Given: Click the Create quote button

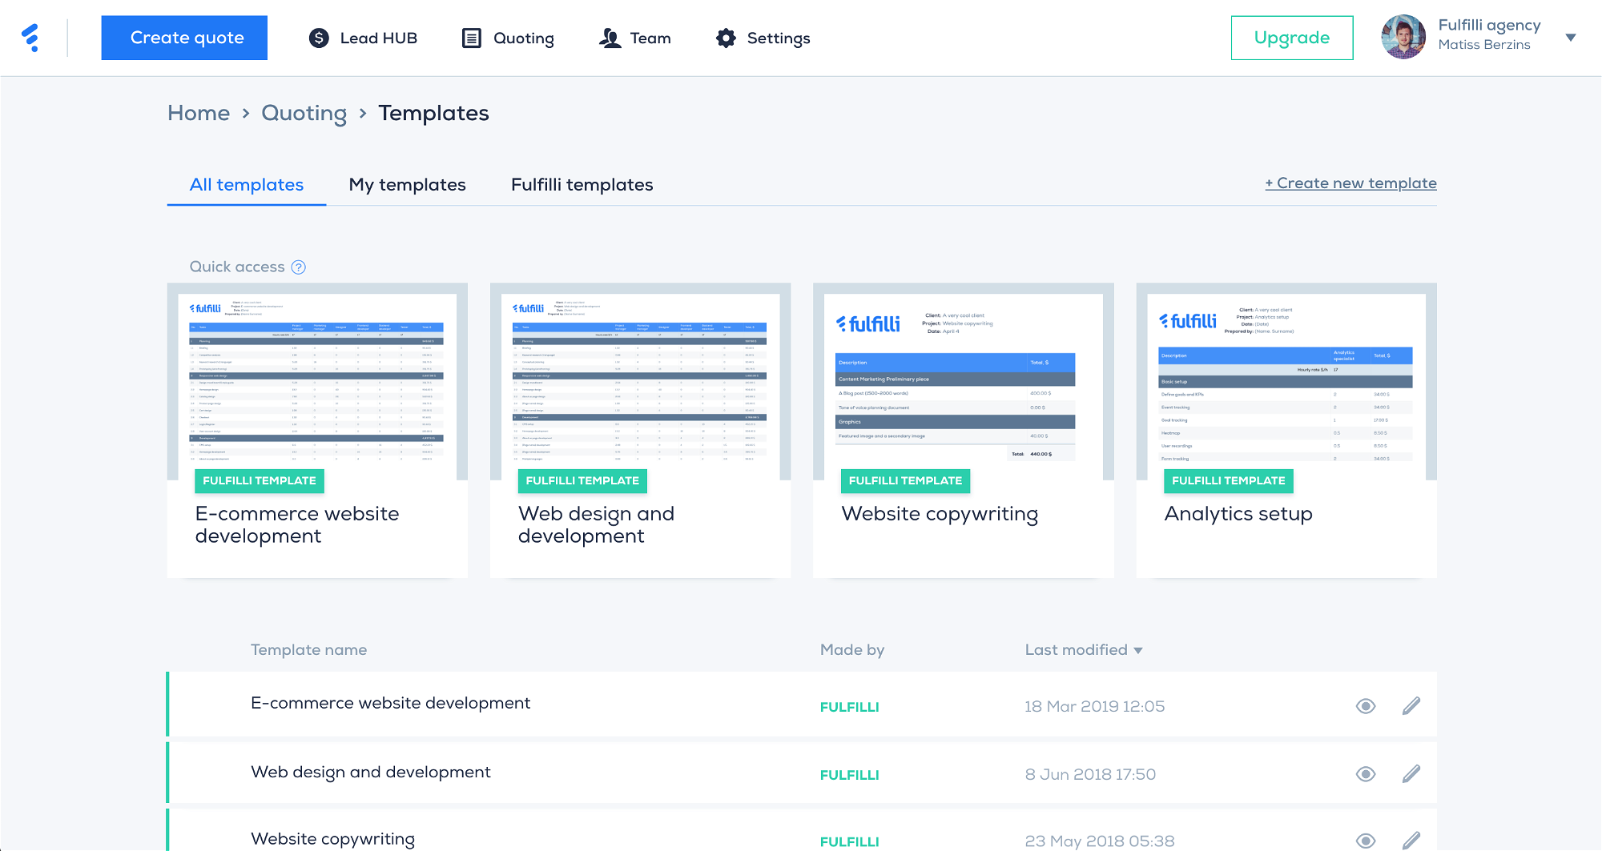Looking at the screenshot, I should click(184, 38).
